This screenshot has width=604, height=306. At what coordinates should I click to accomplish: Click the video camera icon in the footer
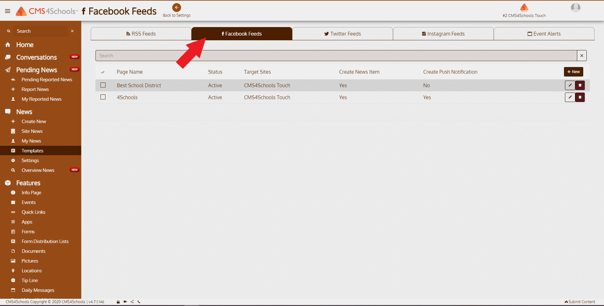point(125,302)
